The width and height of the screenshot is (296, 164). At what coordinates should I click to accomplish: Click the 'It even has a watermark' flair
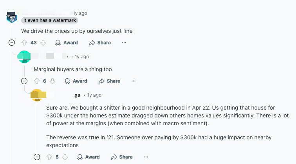[49, 20]
